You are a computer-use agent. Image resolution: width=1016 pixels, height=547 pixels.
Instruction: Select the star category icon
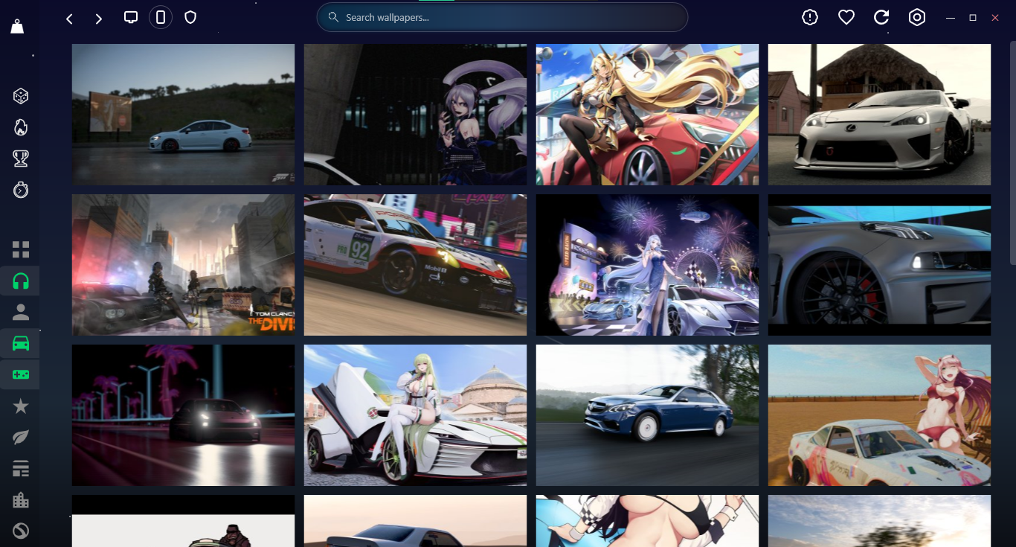[21, 406]
